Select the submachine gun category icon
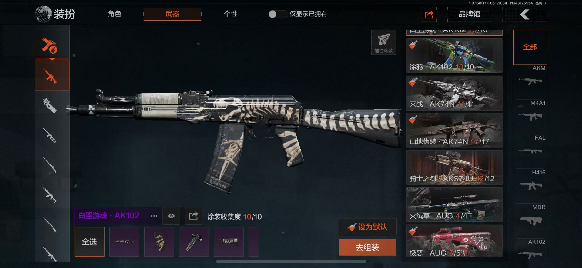The height and width of the screenshot is (268, 582). [50, 105]
